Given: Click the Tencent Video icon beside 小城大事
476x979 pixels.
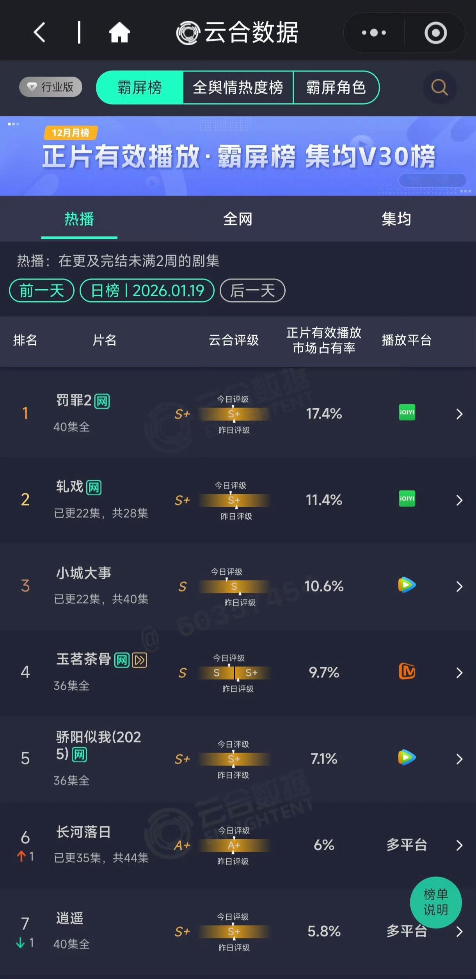Looking at the screenshot, I should click(x=406, y=586).
